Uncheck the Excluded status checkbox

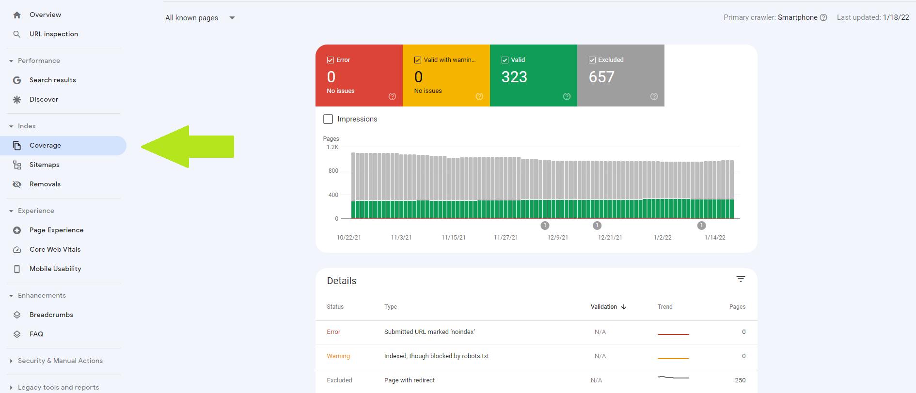point(592,60)
